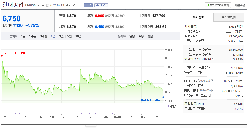The image size is (248, 128).
Task: Click the calendar icon before 2024.07.19
Action: coord(48,5)
